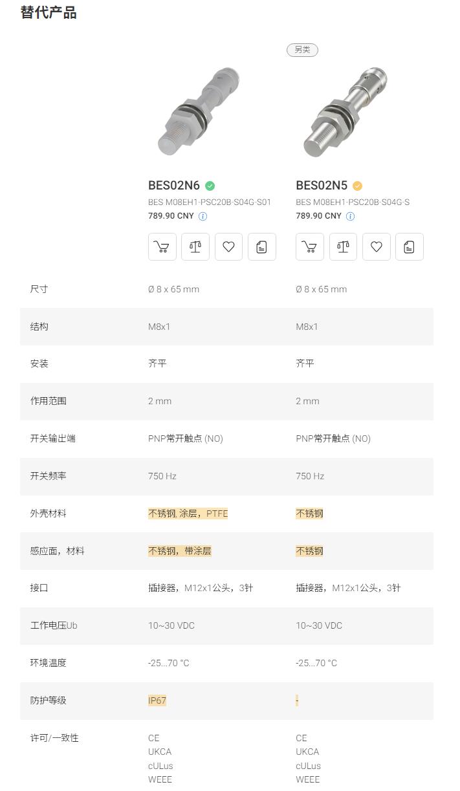Add BES02N5 to shopping cart
This screenshot has width=460, height=791.
[x=310, y=247]
